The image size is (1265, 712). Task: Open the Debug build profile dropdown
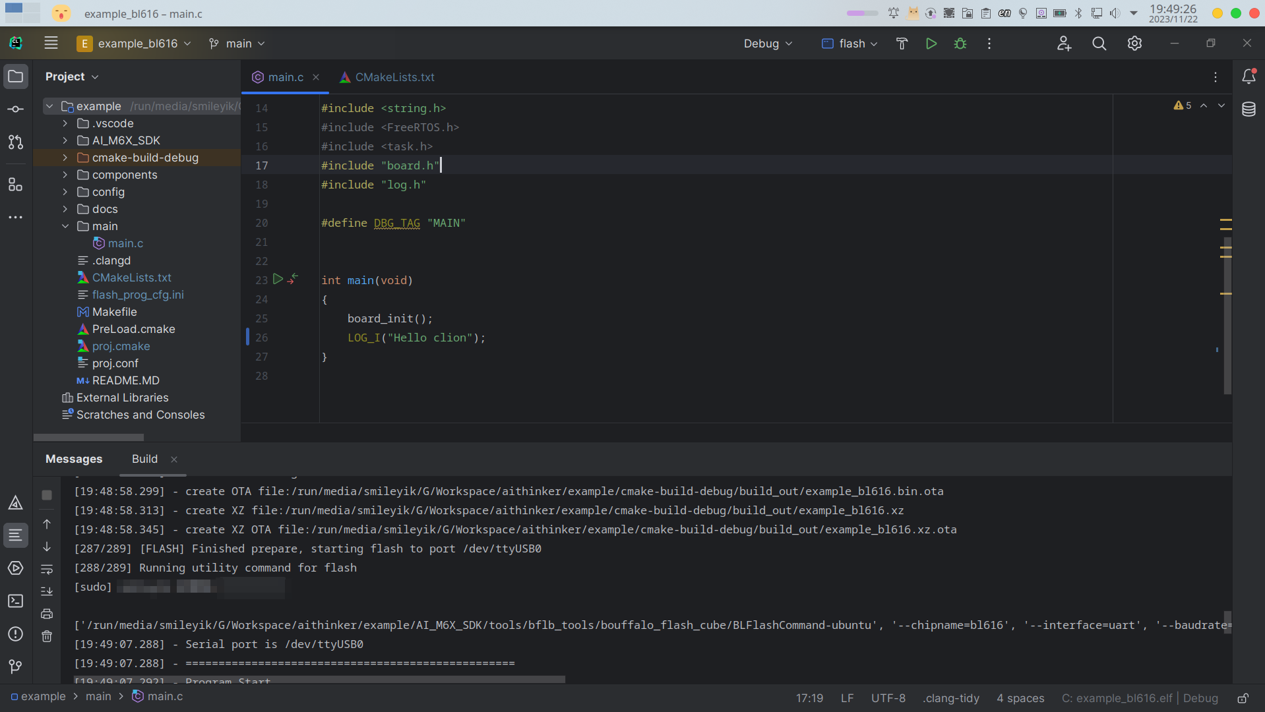point(768,44)
